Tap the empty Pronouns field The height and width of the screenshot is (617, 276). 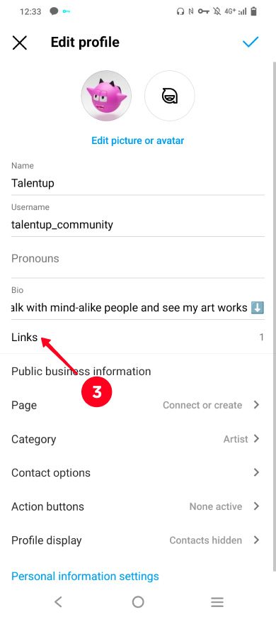pos(138,259)
